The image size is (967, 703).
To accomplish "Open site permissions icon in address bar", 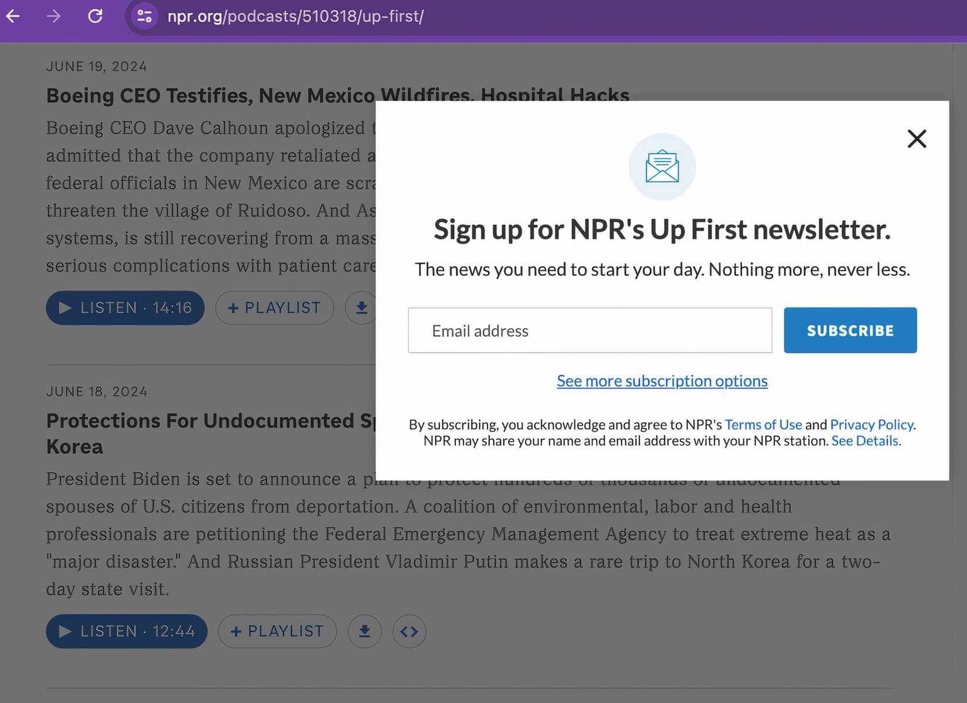I will pos(143,16).
